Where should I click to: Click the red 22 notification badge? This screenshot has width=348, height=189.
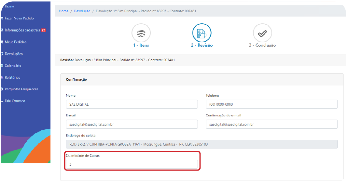click(43, 30)
